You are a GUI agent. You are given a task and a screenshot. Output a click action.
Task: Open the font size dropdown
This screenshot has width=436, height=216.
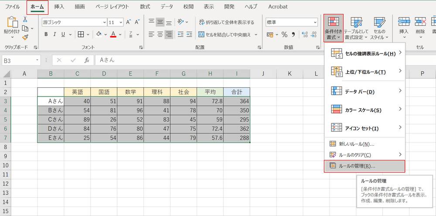tap(121, 22)
